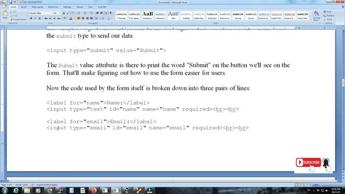
Task: Open Google Chrome from the taskbar
Action: point(49,190)
